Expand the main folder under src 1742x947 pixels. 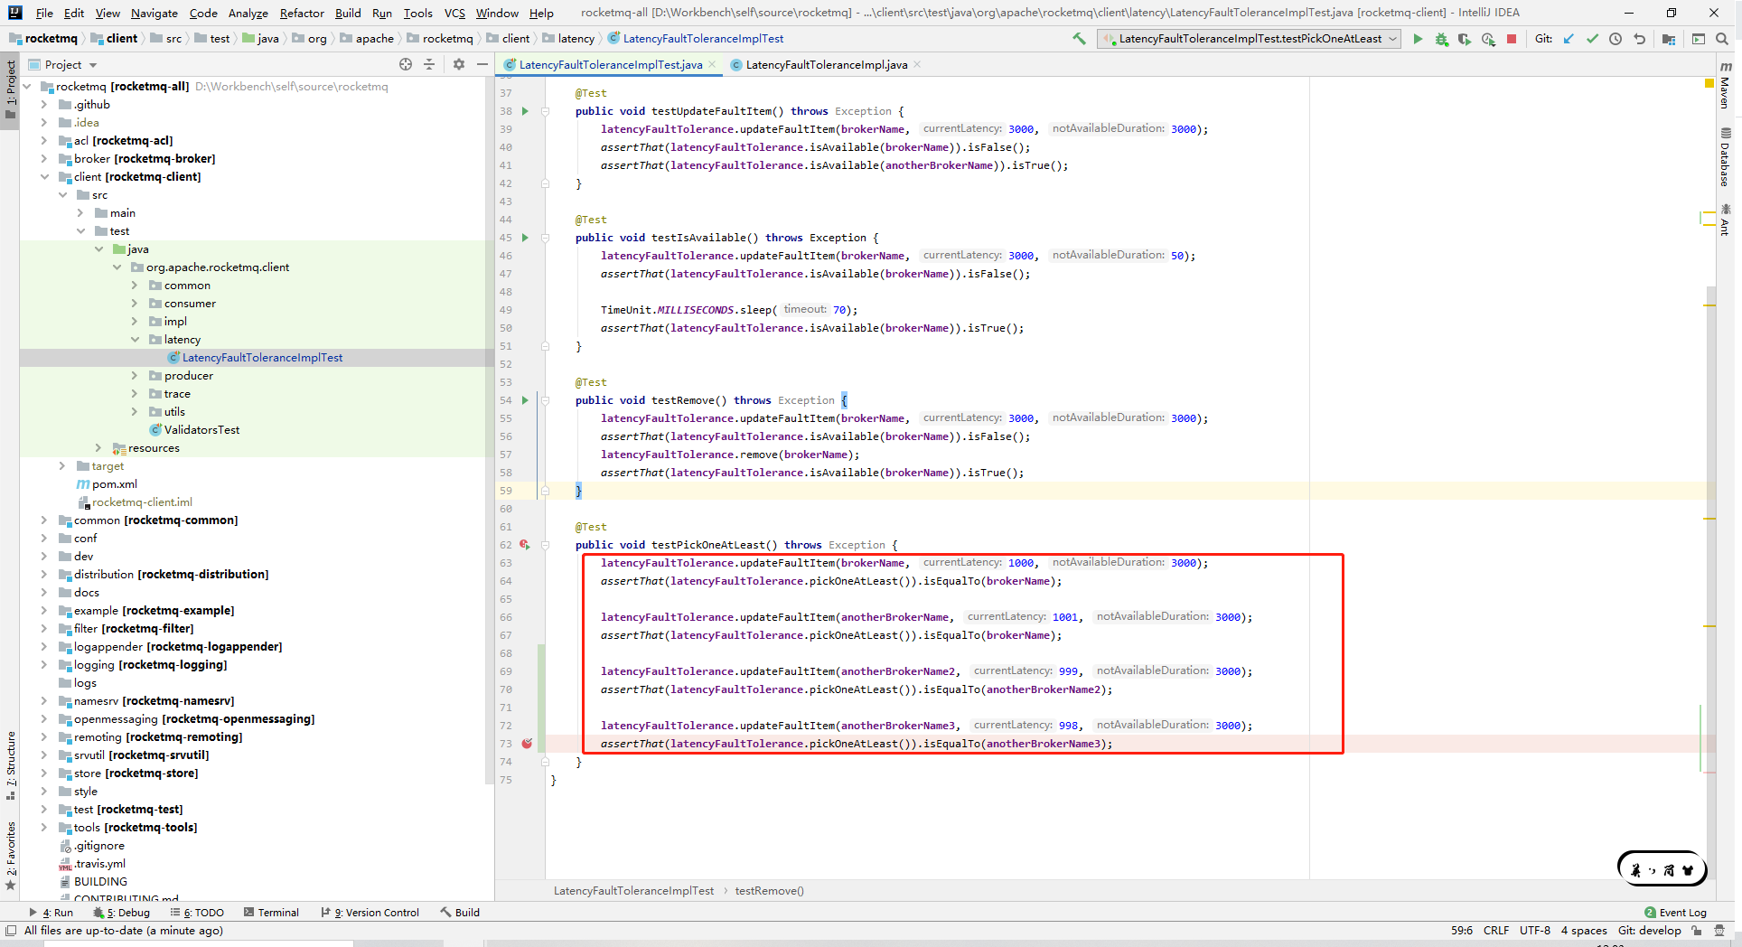pos(80,212)
